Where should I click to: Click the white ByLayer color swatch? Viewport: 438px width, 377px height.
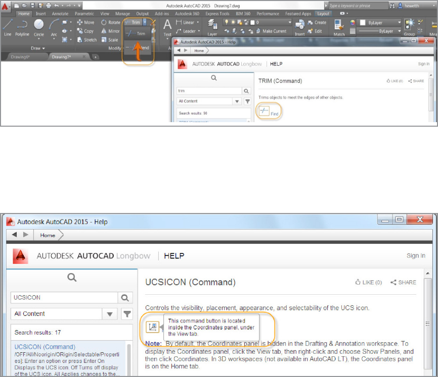pos(363,22)
